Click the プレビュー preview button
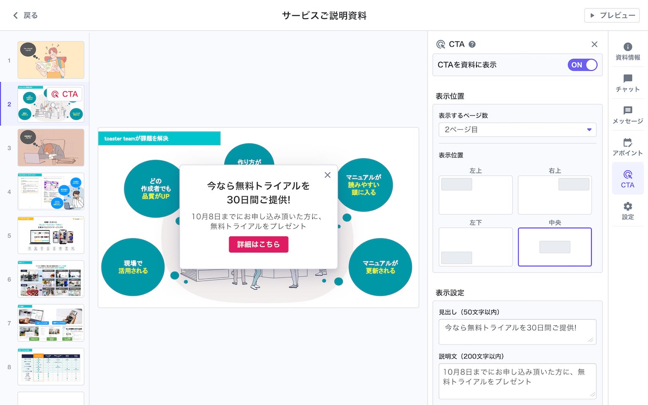This screenshot has height=405, width=648. click(612, 15)
